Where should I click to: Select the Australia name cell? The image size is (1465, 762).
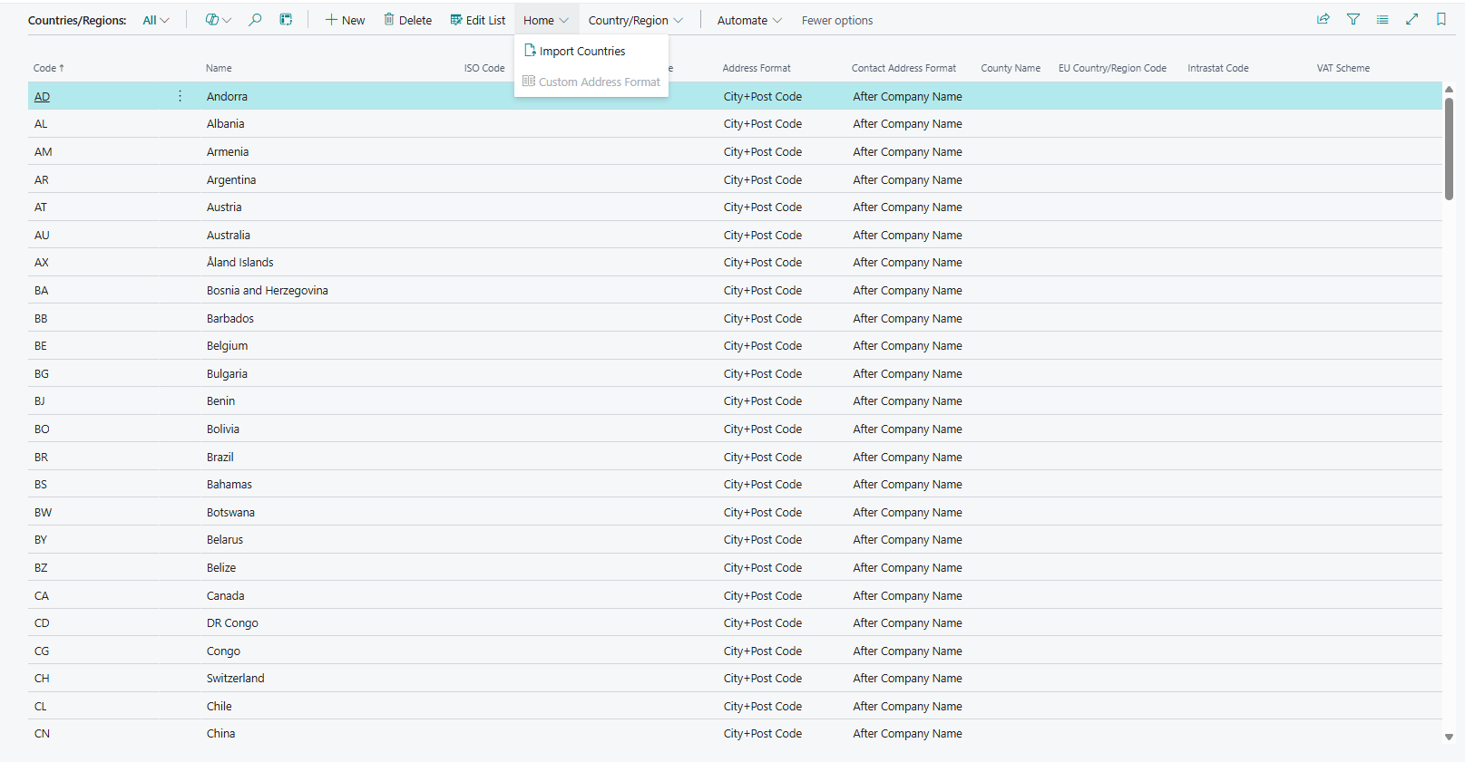[x=229, y=236]
